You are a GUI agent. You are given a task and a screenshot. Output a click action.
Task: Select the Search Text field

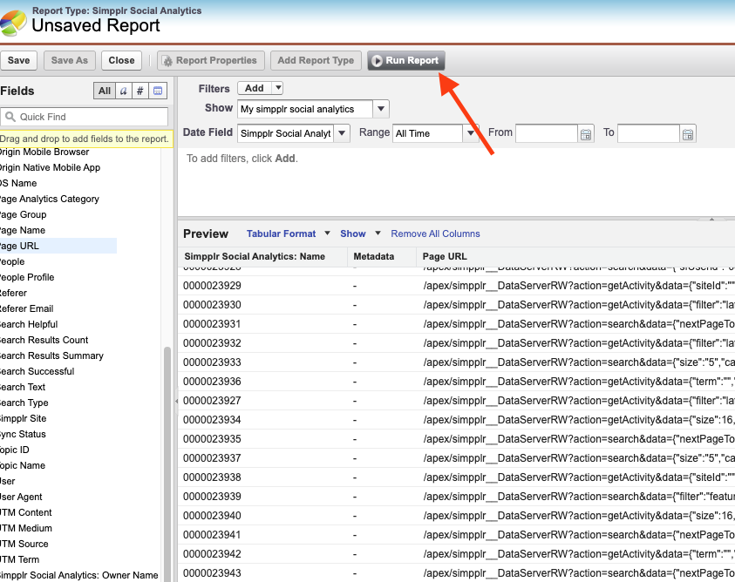pos(23,387)
